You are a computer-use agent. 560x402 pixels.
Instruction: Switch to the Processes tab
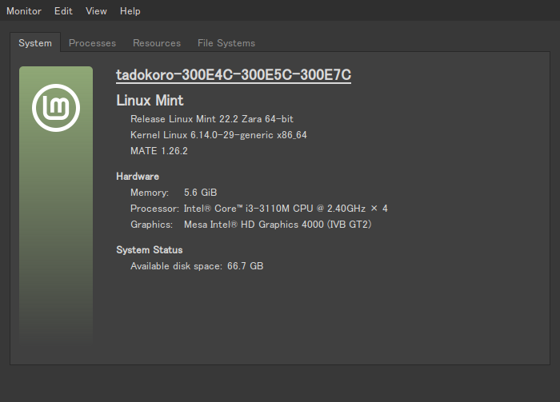pyautogui.click(x=92, y=43)
